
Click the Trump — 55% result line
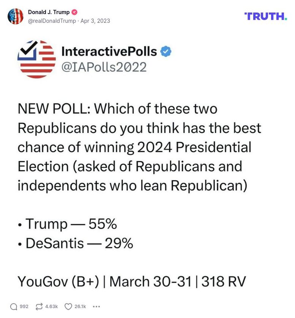click(x=68, y=224)
